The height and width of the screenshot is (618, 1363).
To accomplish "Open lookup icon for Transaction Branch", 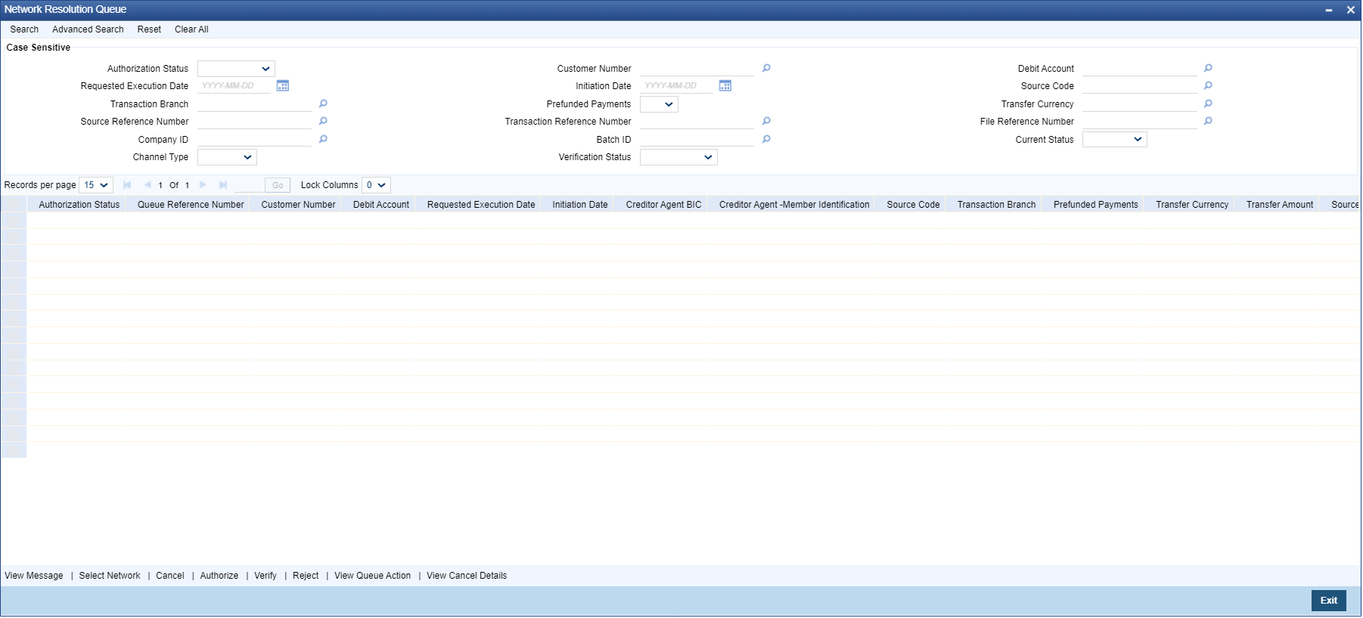I will point(323,104).
